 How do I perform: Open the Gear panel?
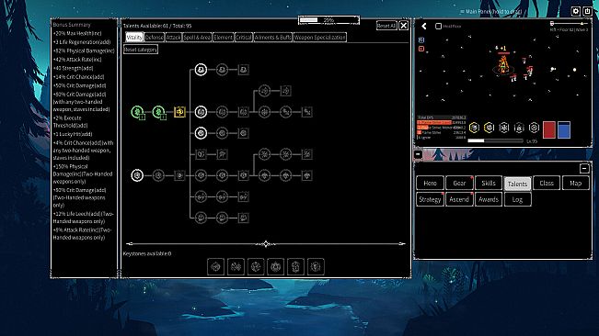[x=459, y=184]
